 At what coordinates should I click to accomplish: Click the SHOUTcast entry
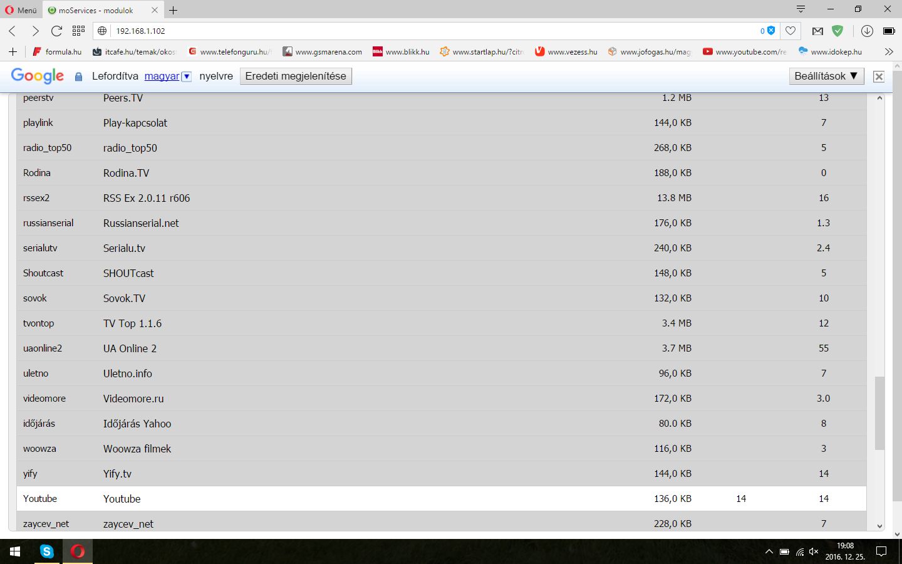[x=128, y=273]
